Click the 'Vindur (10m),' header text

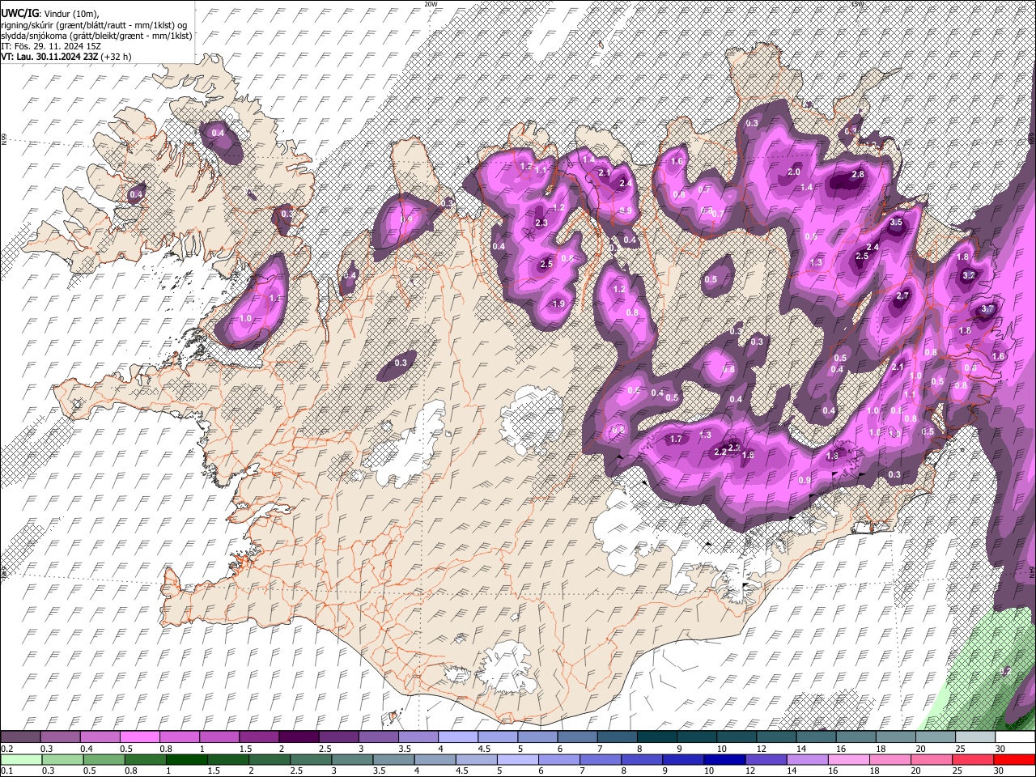70,15
